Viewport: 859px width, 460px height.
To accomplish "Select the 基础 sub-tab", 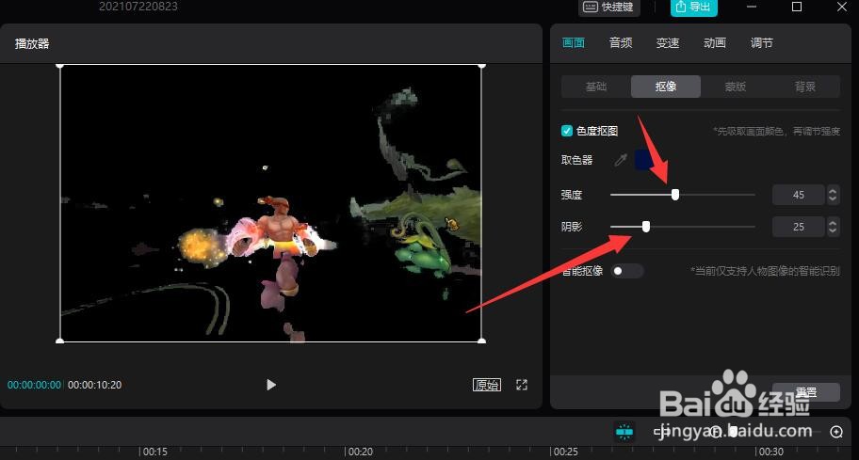I will [596, 87].
